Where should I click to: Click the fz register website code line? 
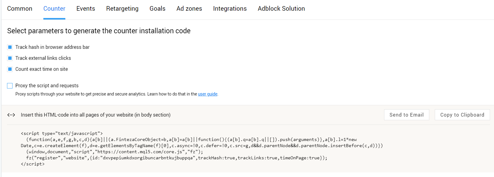click(176, 158)
